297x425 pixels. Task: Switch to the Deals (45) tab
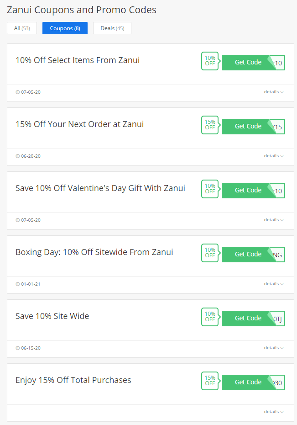112,28
